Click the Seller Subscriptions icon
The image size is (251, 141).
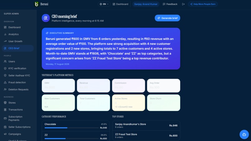pos(5,127)
